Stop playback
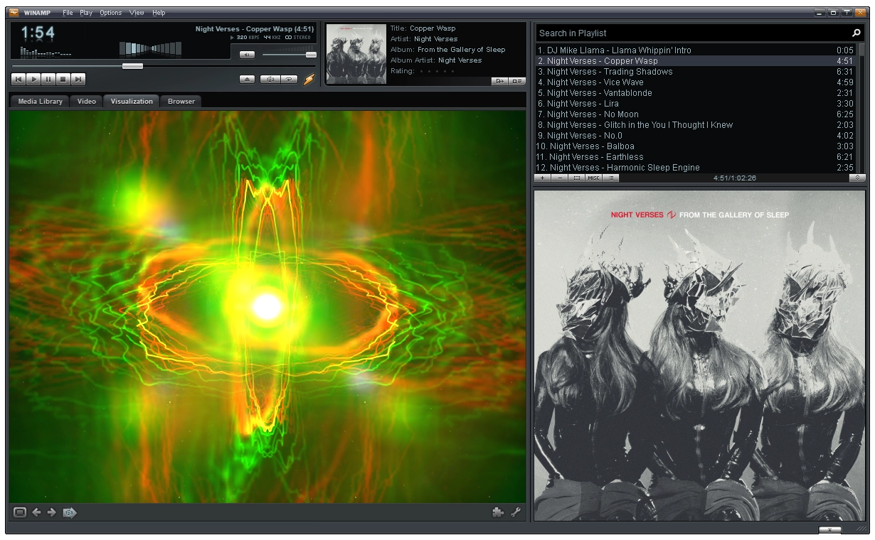 (63, 80)
